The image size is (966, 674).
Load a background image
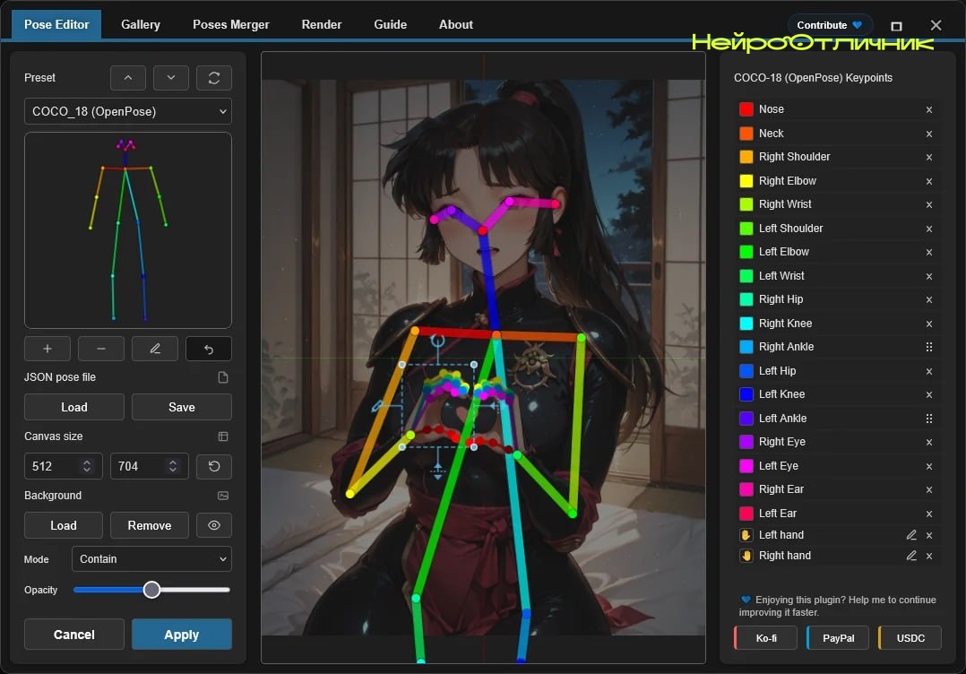coord(64,525)
